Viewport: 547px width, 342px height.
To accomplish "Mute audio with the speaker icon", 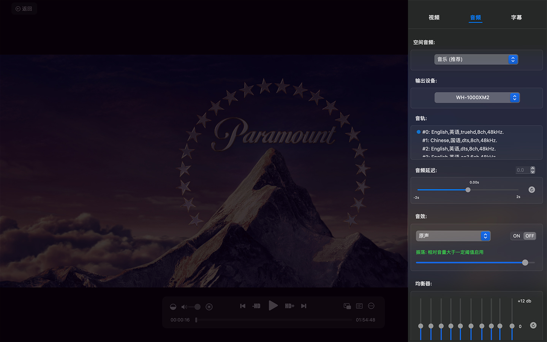I will click(184, 307).
